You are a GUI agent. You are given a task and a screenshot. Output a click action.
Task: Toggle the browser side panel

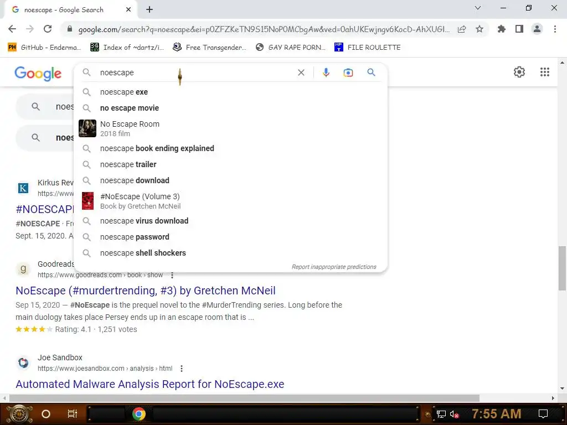coord(519,29)
